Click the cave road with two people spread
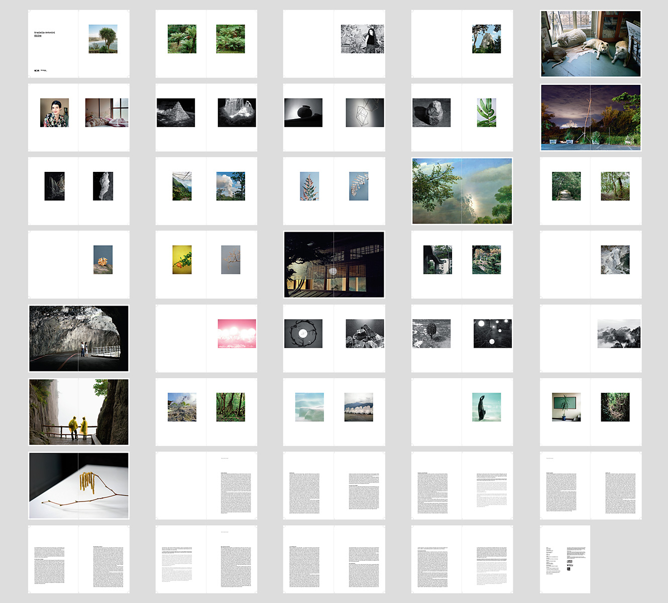668x603 pixels. 79,338
